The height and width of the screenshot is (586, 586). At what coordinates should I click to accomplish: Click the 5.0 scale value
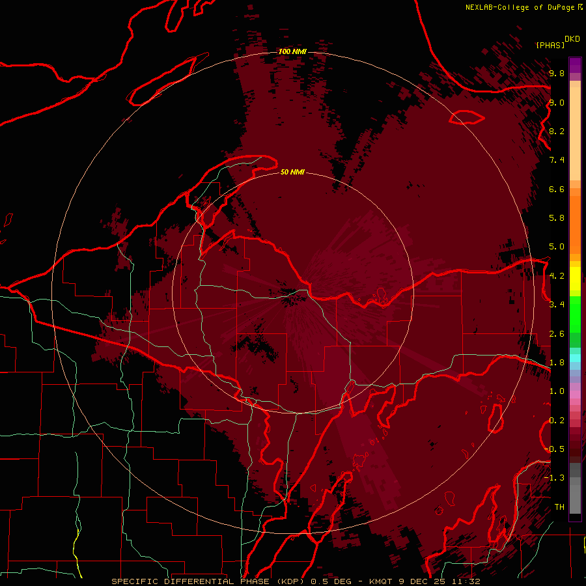[557, 247]
